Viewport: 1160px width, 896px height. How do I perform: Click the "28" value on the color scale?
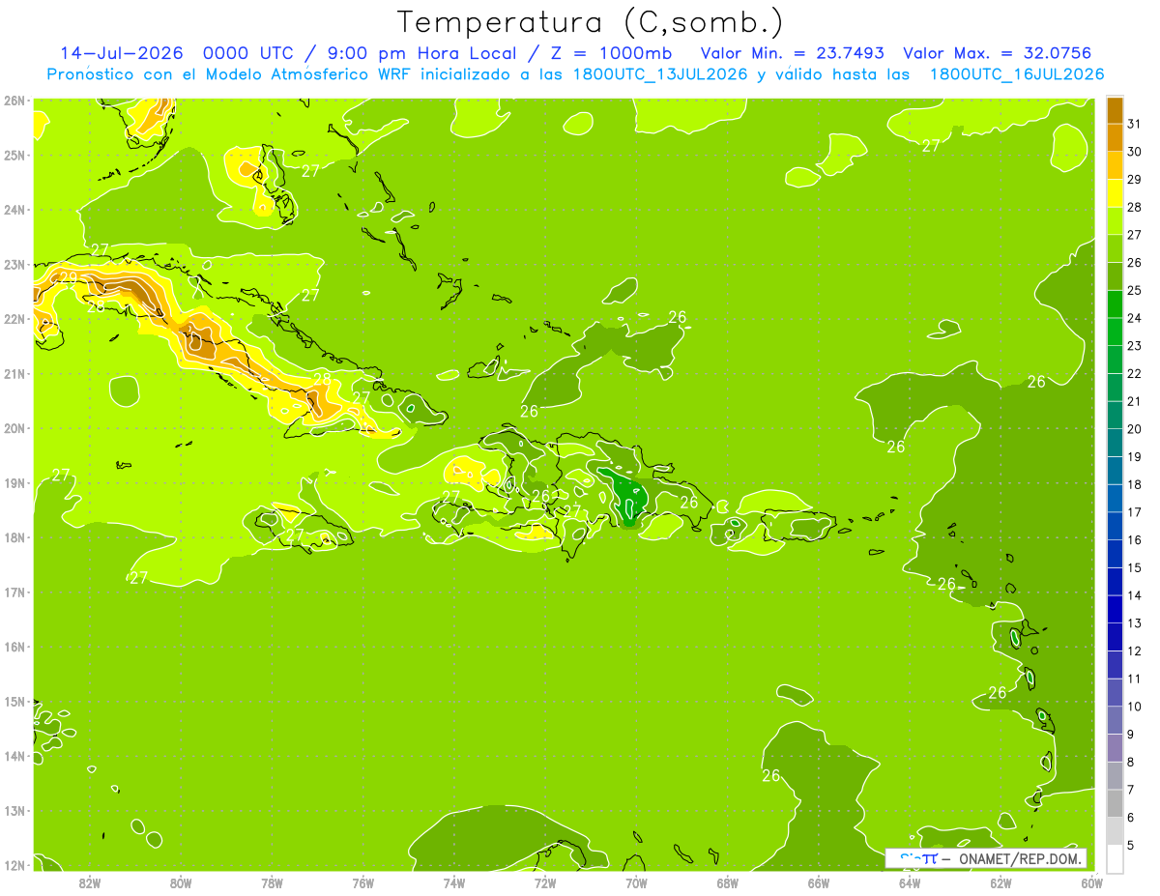pyautogui.click(x=1134, y=207)
